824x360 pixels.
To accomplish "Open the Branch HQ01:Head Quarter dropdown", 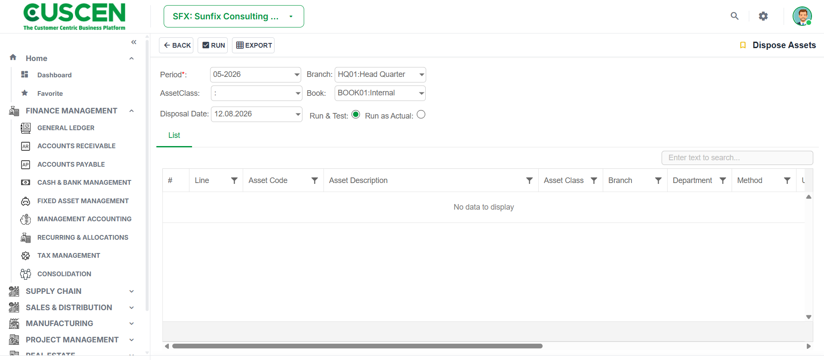I will 380,75.
